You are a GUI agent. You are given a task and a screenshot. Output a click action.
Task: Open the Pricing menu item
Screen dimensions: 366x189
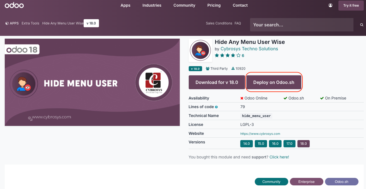click(x=214, y=5)
